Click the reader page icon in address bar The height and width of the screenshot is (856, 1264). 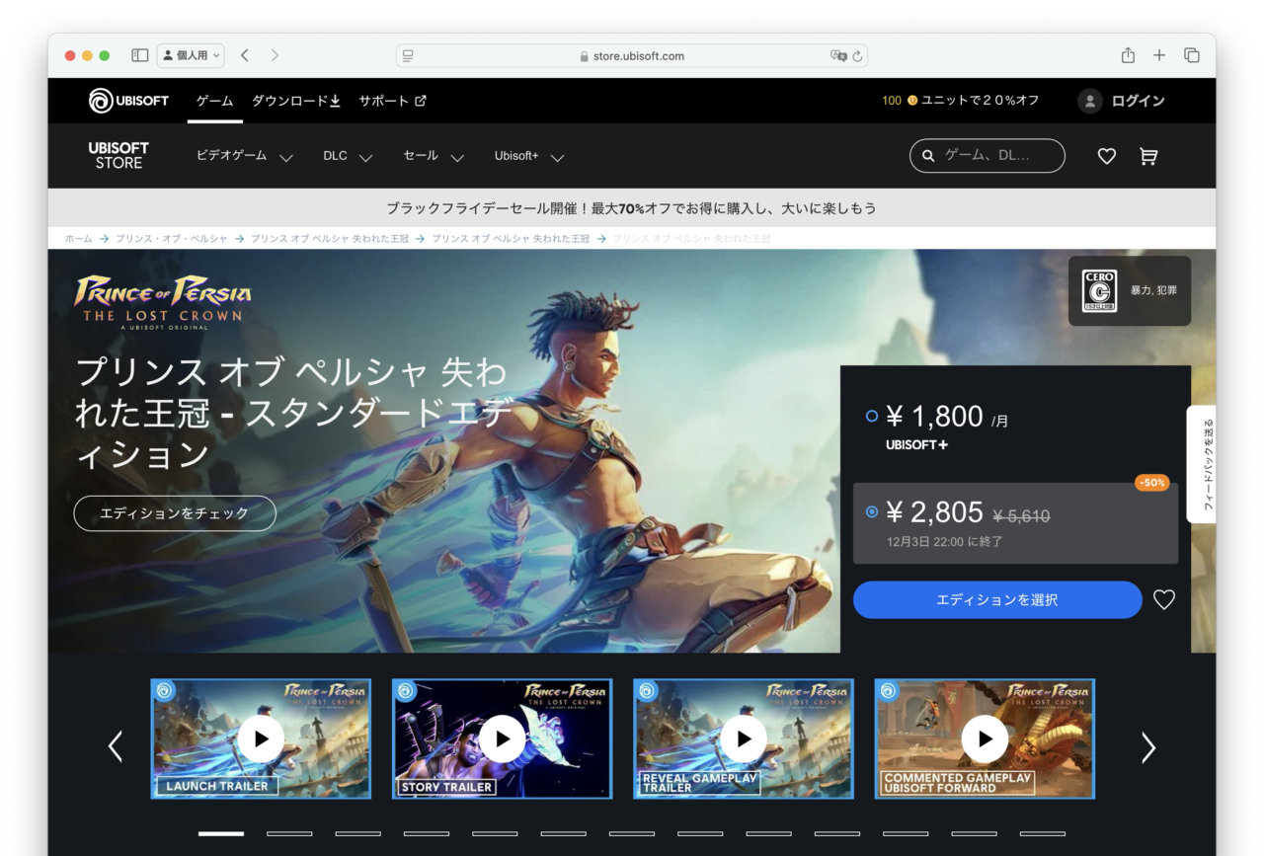[x=408, y=56]
